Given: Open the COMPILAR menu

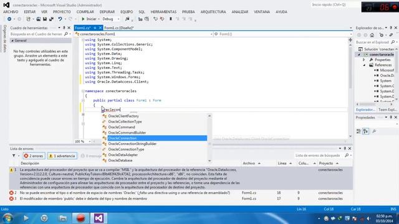Looking at the screenshot, I should (85, 12).
